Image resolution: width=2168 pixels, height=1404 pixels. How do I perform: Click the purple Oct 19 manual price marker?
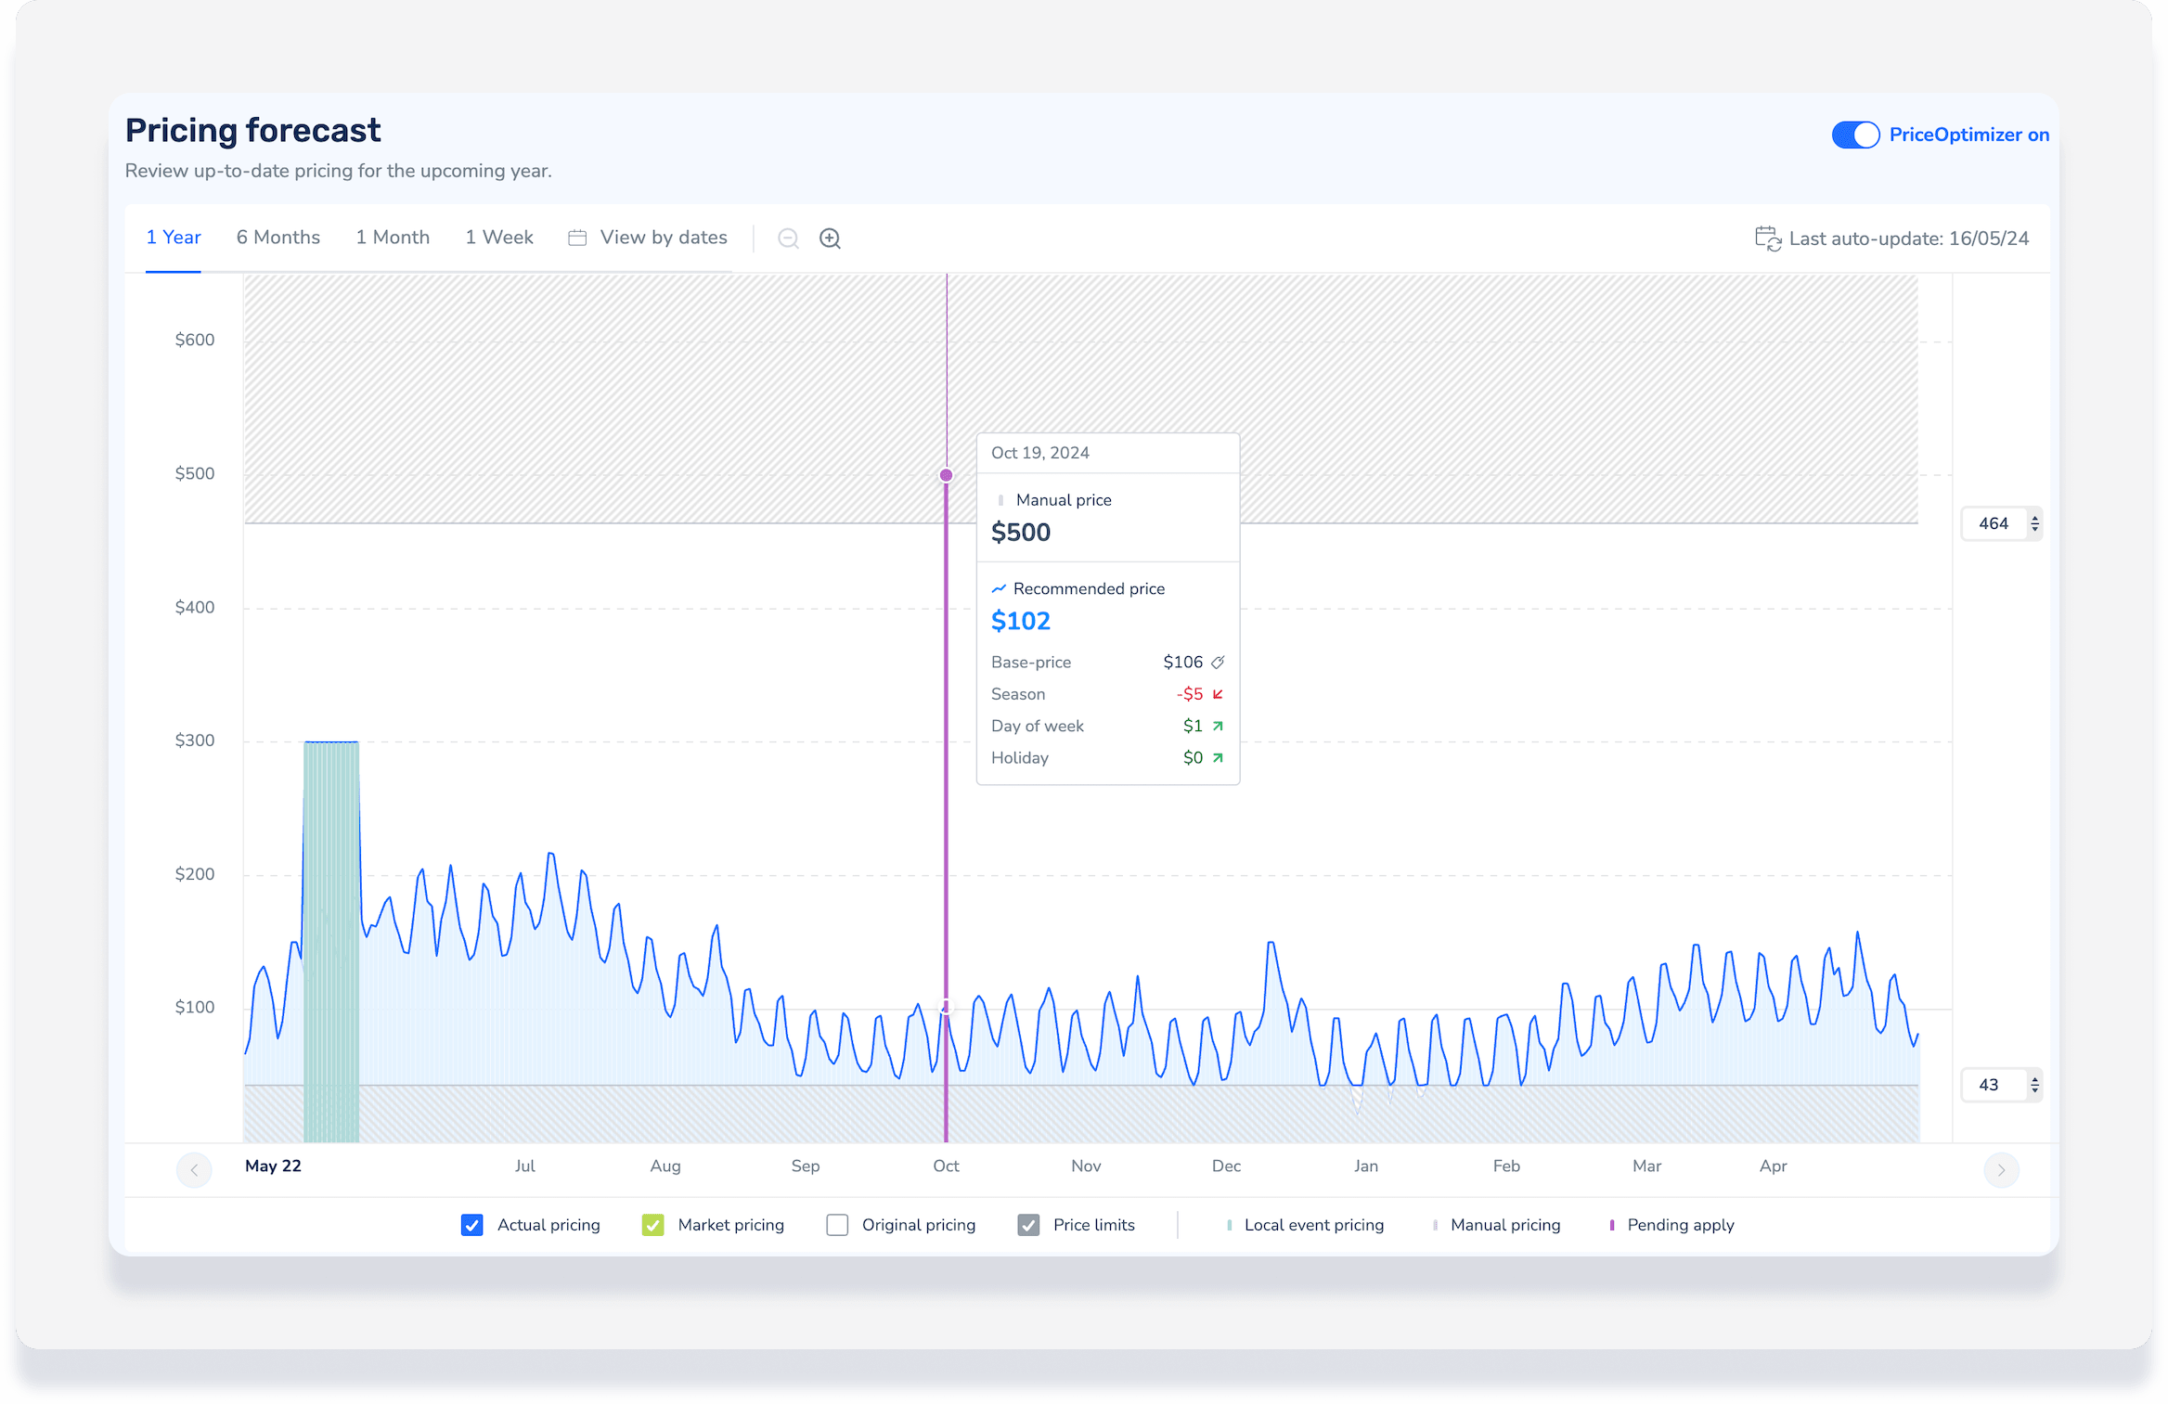[946, 475]
